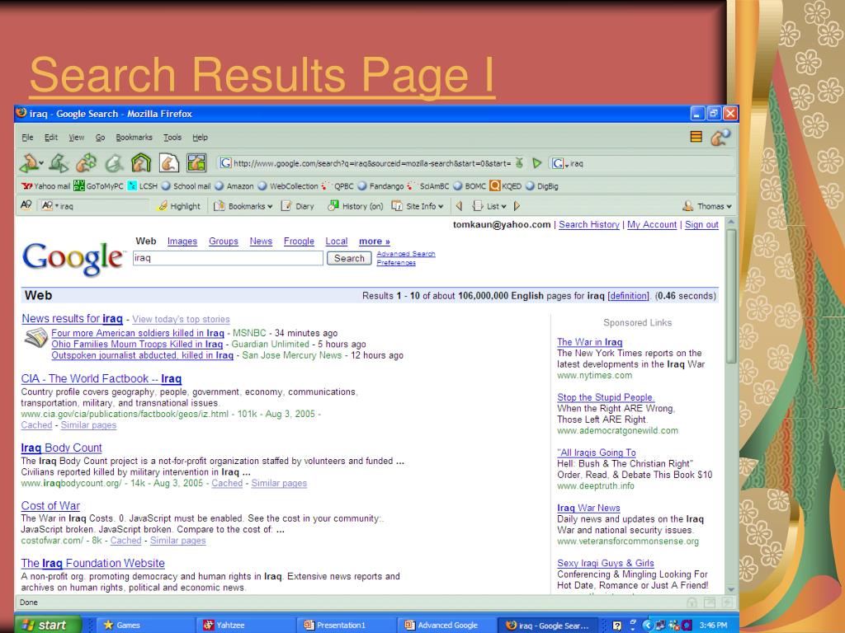Click the Sign out link
The width and height of the screenshot is (845, 633).
[x=701, y=224]
